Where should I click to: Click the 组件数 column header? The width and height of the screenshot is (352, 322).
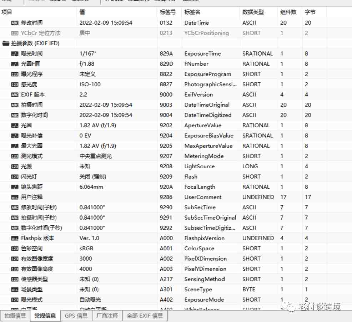tap(290, 12)
